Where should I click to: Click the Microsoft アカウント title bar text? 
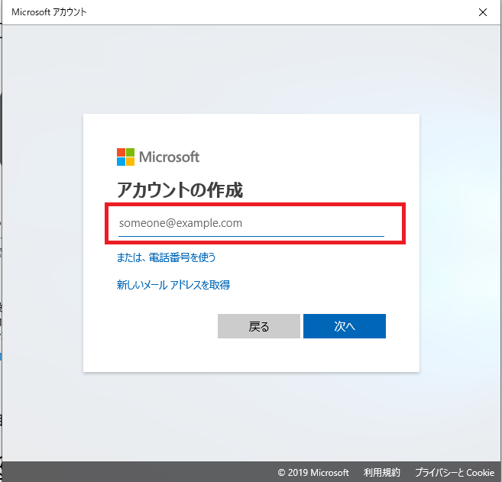pyautogui.click(x=50, y=12)
